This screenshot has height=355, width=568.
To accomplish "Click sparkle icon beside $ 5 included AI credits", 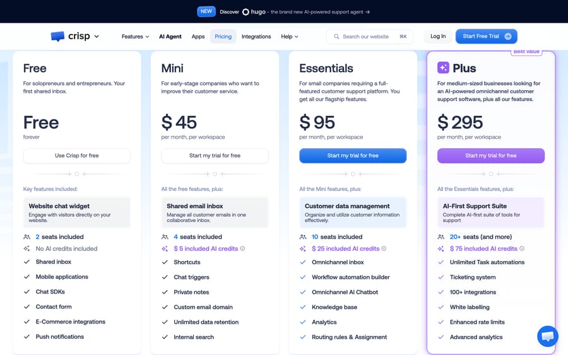I will (x=165, y=248).
